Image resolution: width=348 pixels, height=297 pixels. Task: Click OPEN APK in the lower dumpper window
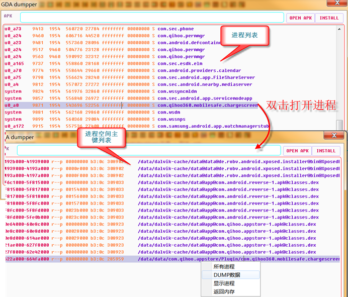pos(297,151)
